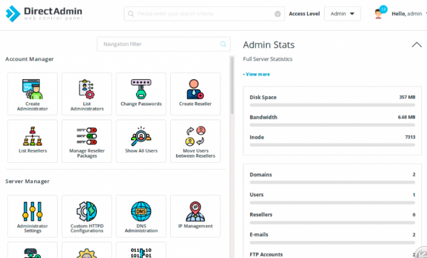Click the Change Passwords icon
This screenshot has height=258, width=427.
(x=141, y=94)
